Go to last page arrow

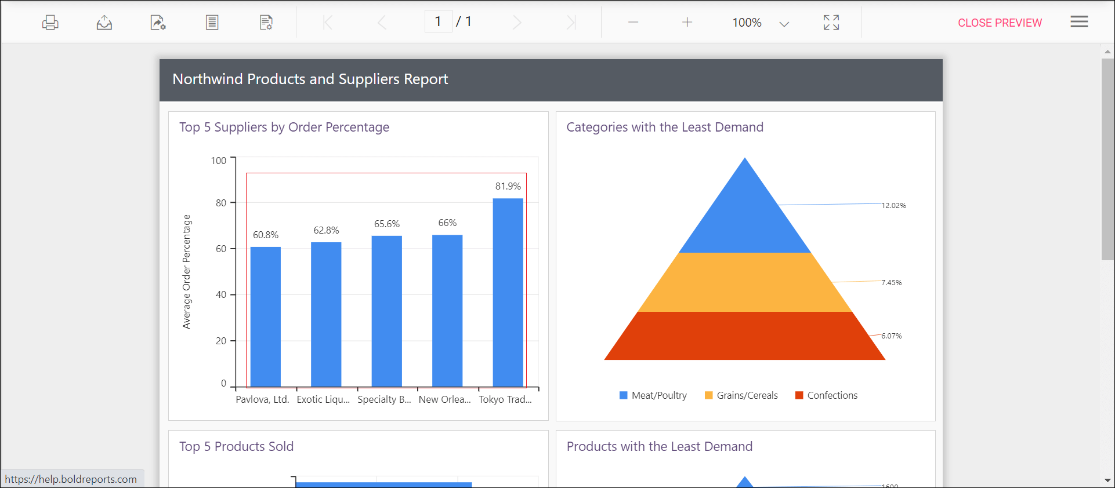pyautogui.click(x=571, y=23)
